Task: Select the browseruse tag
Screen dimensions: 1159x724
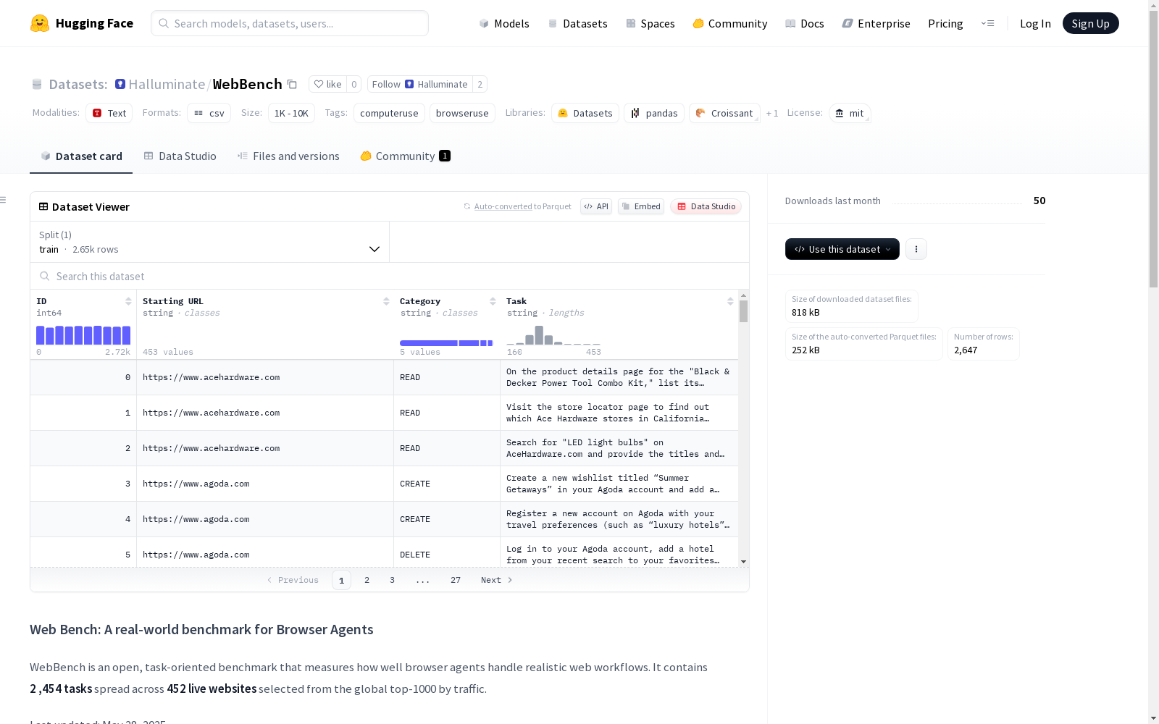Action: tap(462, 113)
